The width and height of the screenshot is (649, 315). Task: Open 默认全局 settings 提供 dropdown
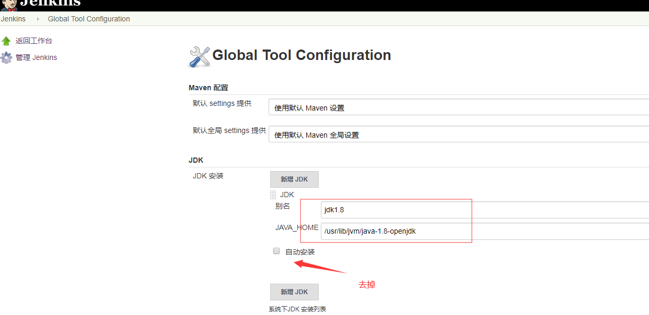(459, 134)
